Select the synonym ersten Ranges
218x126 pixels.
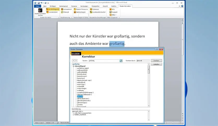(82, 89)
